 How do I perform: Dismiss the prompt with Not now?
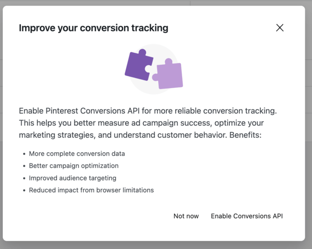click(186, 216)
